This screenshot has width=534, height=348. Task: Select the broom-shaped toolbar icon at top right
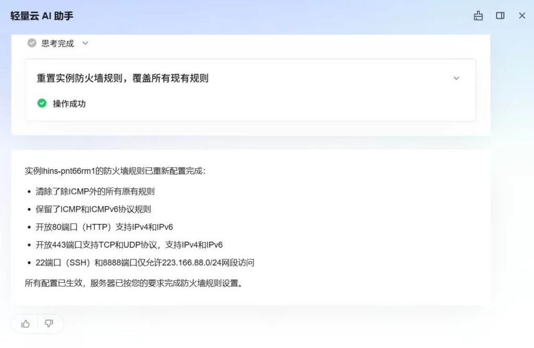[478, 16]
